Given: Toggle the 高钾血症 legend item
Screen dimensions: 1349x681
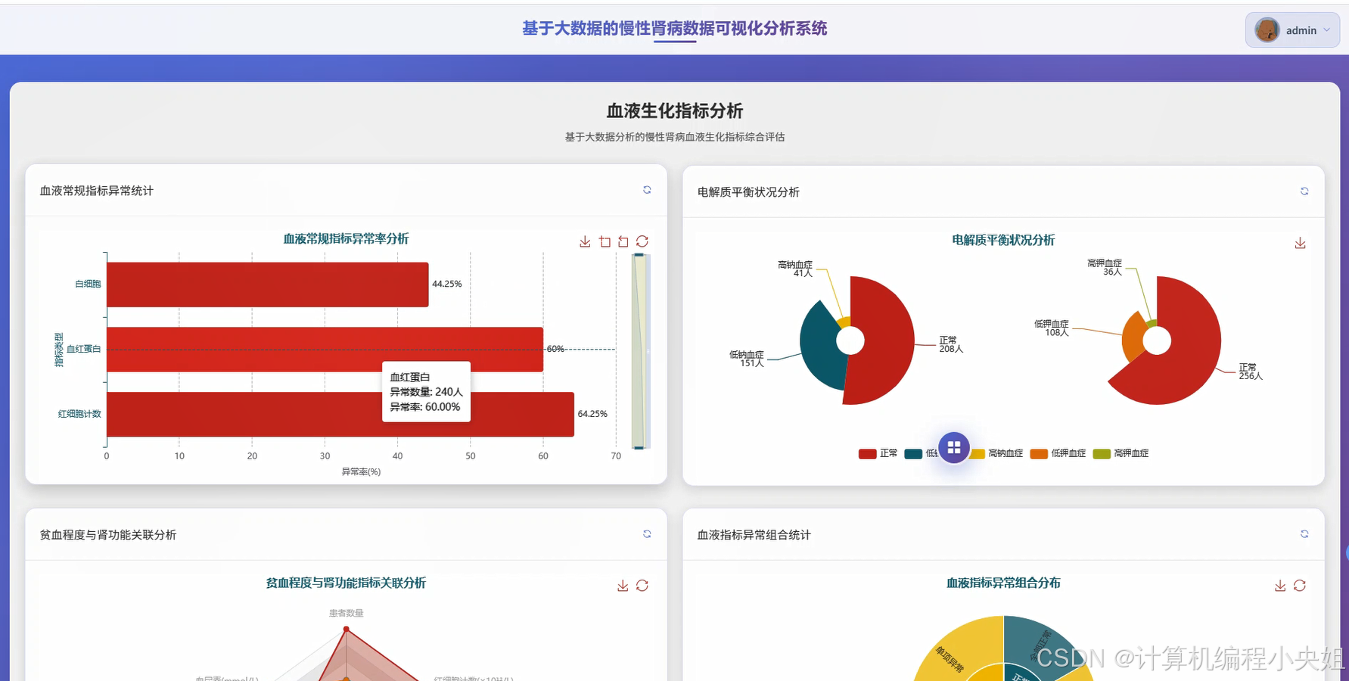Looking at the screenshot, I should click(1121, 453).
